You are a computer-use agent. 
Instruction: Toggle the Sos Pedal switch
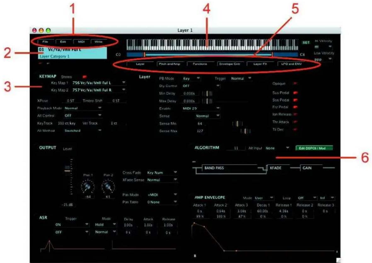click(295, 100)
